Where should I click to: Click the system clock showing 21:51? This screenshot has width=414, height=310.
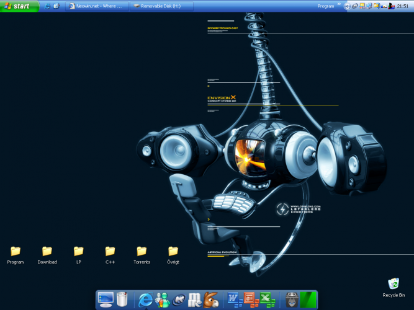tap(402, 6)
